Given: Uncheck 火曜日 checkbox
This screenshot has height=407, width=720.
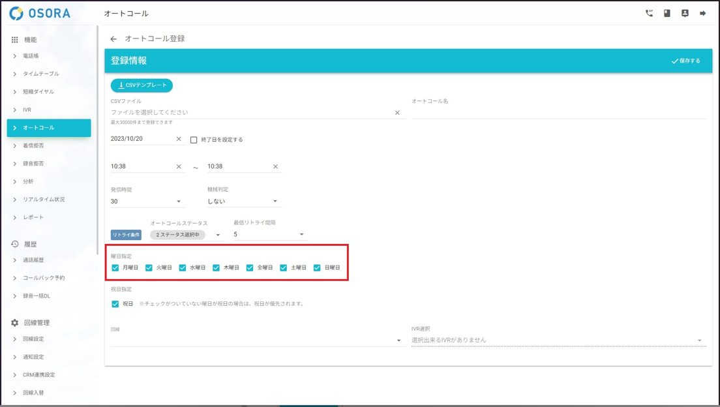Looking at the screenshot, I should (149, 268).
